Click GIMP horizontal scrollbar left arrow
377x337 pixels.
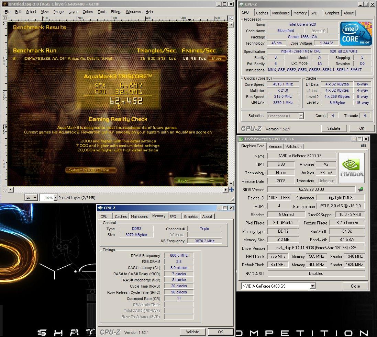pos(11,190)
